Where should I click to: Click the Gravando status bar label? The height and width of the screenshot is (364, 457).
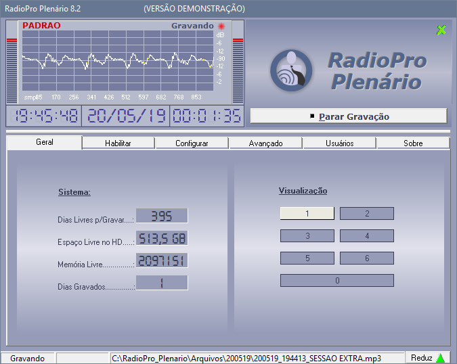tap(27, 358)
